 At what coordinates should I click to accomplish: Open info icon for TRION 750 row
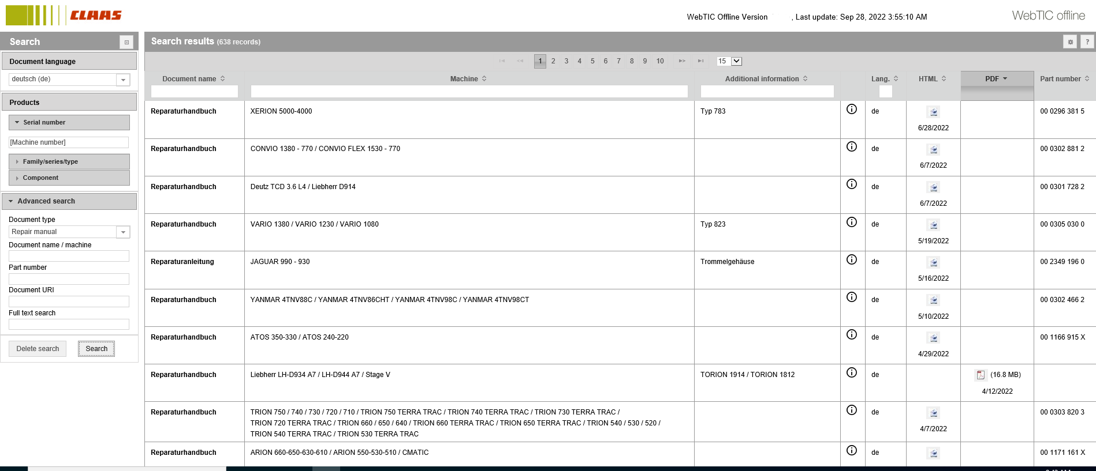point(852,410)
